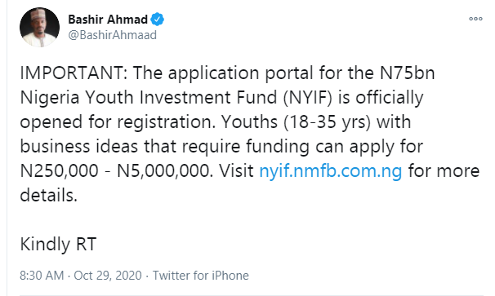495x296 pixels.
Task: Click the Nigeria Youth Investment Fund phrase
Action: (149, 97)
